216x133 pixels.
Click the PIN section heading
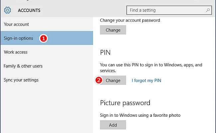pos(105,53)
